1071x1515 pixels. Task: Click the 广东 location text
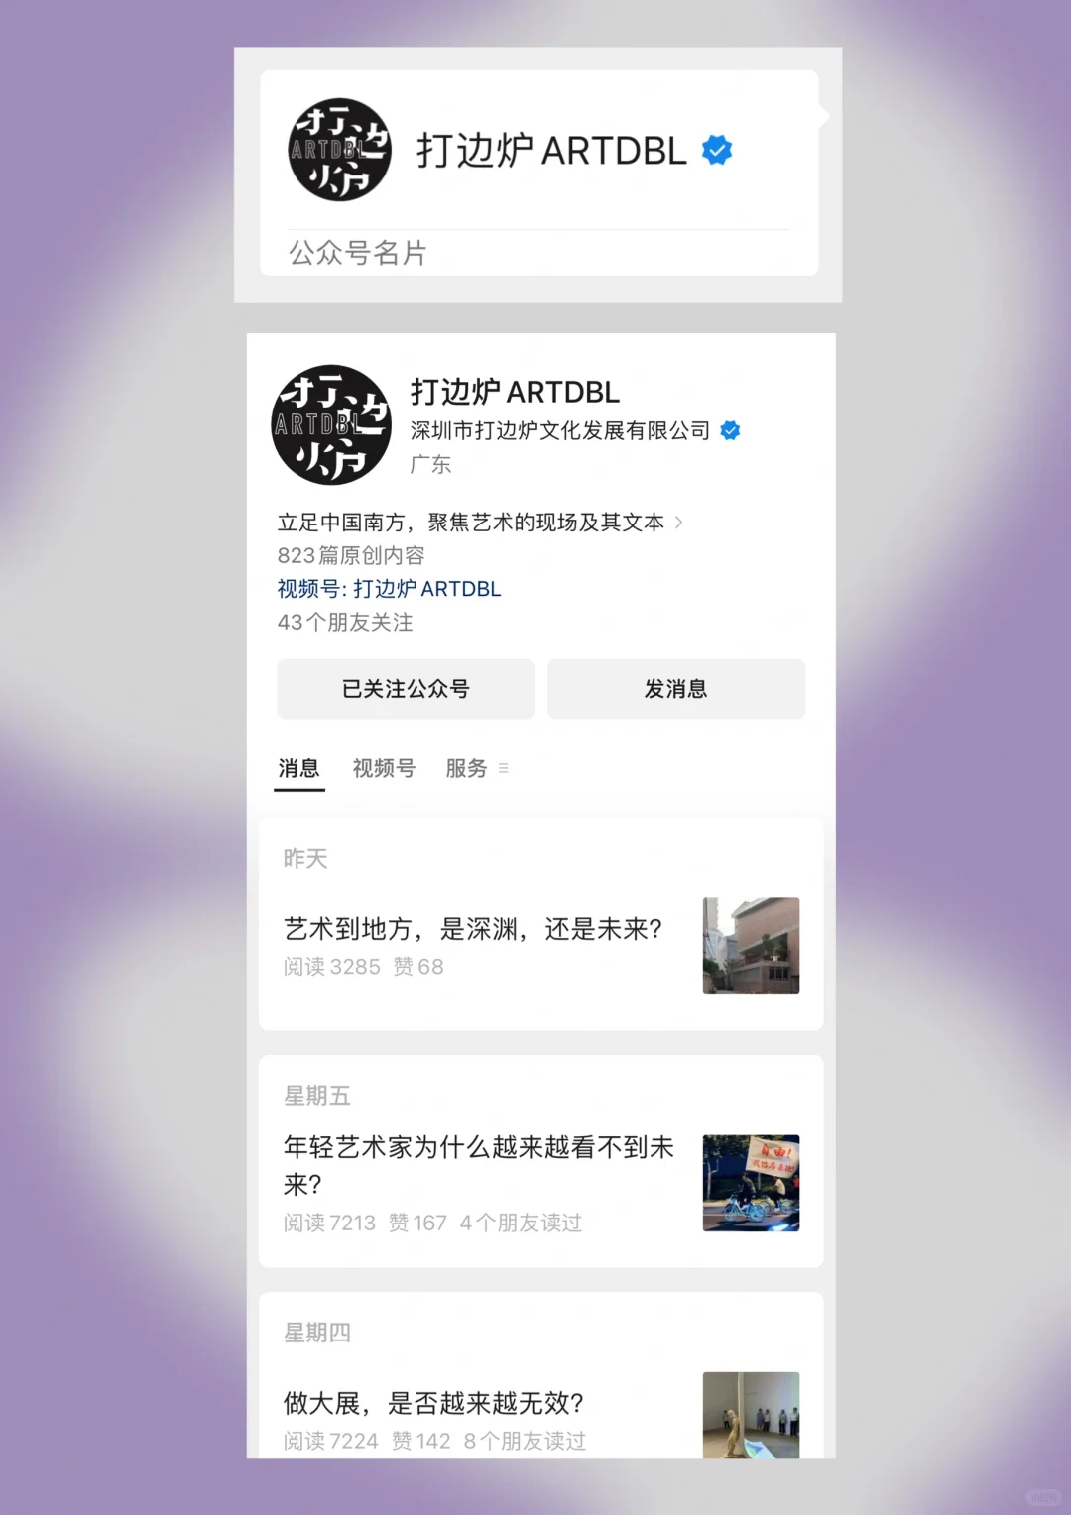point(430,464)
